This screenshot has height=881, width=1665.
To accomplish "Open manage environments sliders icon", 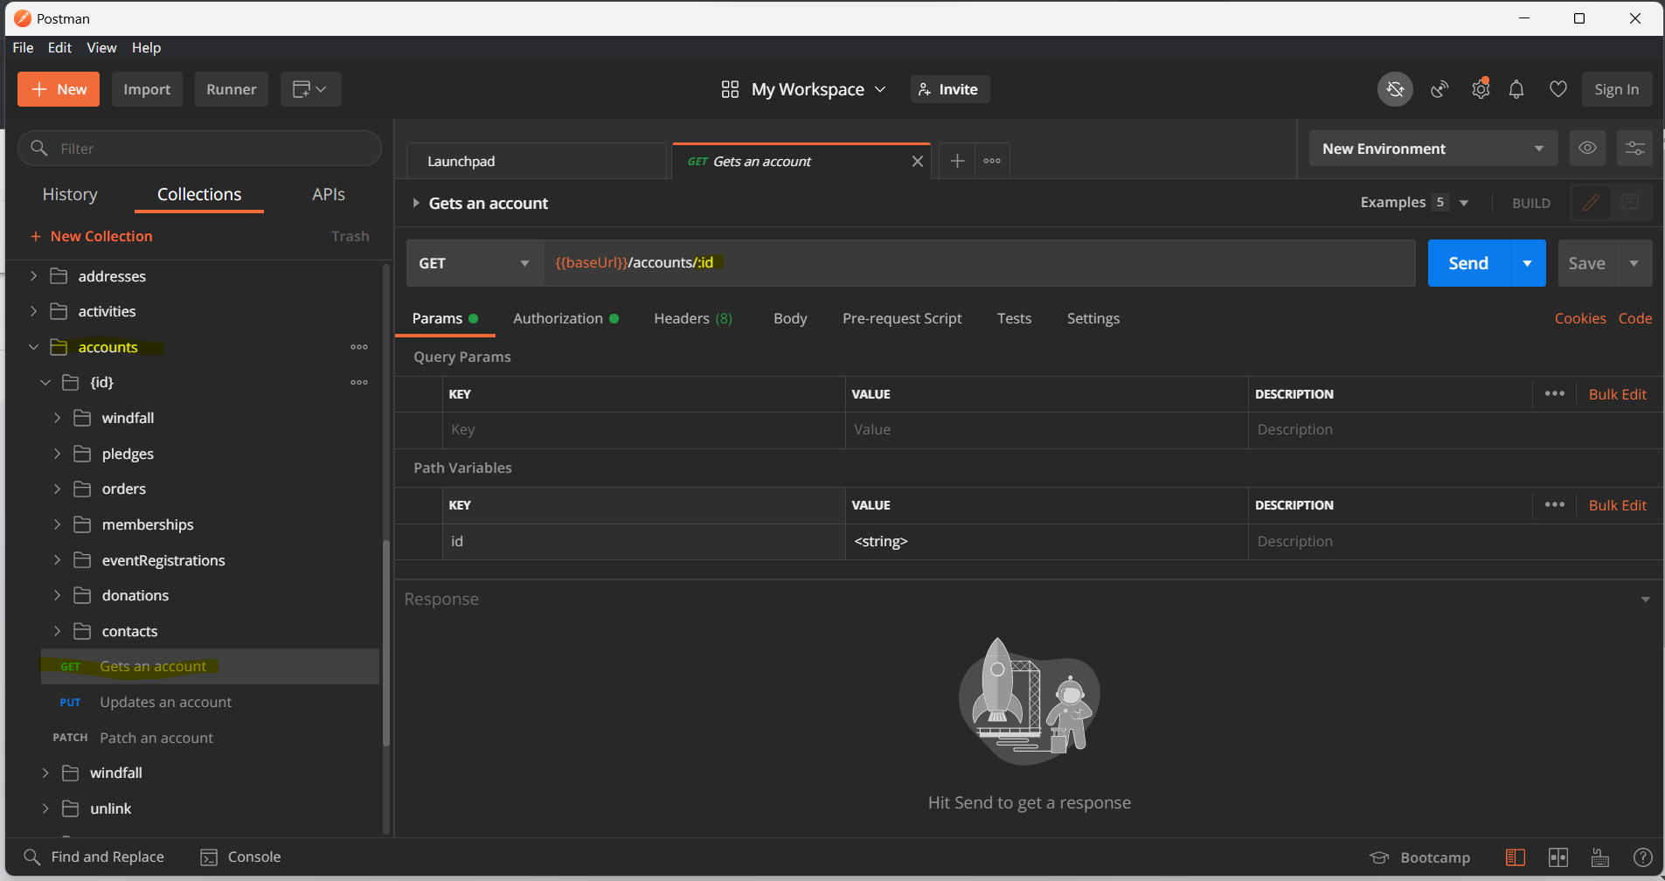I will pos(1634,148).
